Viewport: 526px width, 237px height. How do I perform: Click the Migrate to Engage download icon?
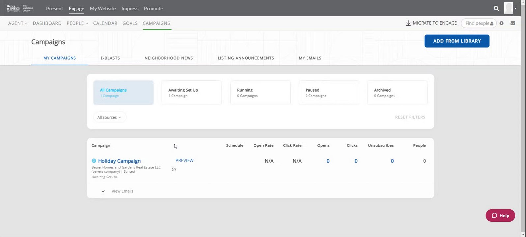(x=408, y=23)
